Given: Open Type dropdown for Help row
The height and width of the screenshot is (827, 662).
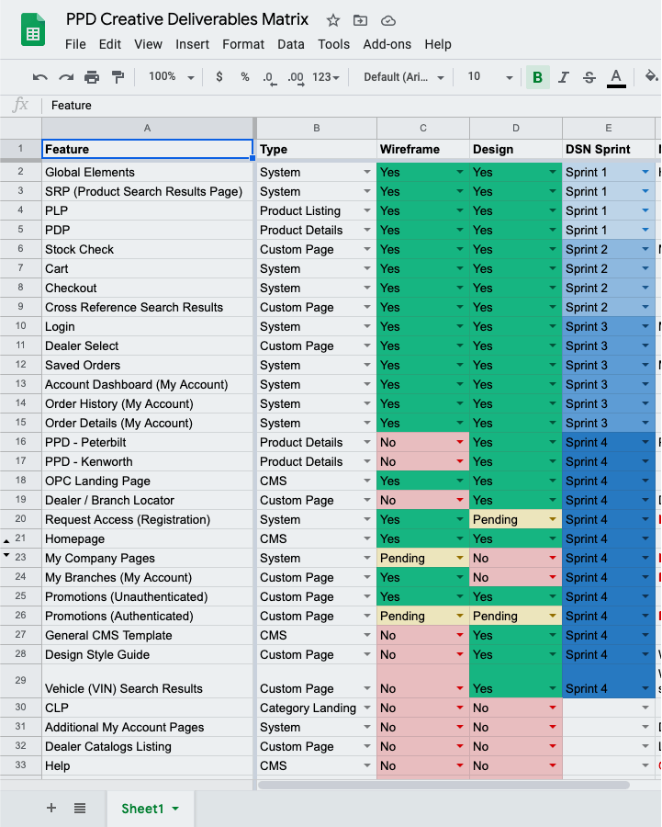Looking at the screenshot, I should point(367,765).
